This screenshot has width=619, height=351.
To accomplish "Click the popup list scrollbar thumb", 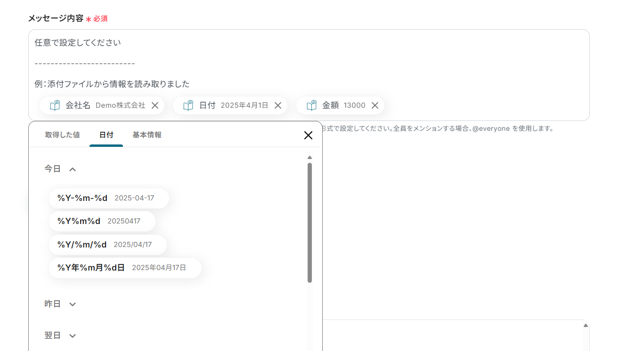I will (x=309, y=223).
